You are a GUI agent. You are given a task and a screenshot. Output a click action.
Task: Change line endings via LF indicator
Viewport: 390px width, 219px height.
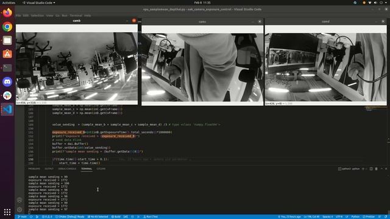(347, 217)
